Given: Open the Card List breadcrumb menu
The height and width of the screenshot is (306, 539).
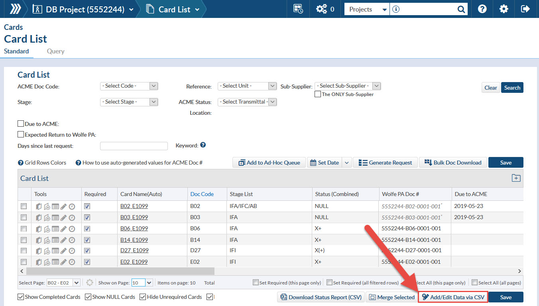Looking at the screenshot, I should 173,9.
